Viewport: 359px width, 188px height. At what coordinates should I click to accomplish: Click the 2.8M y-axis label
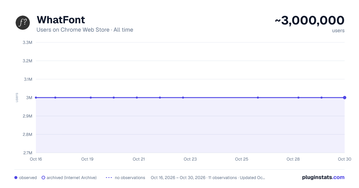pos(27,134)
